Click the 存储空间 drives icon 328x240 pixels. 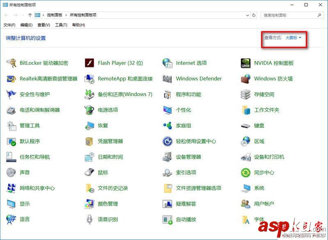click(x=246, y=94)
